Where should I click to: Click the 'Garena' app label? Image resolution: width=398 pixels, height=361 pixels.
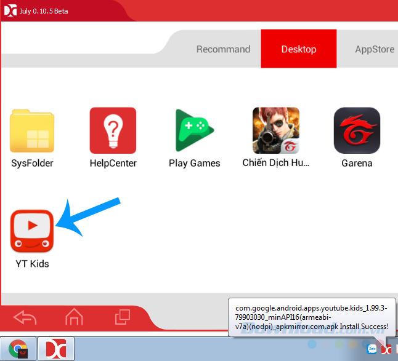pyautogui.click(x=357, y=163)
